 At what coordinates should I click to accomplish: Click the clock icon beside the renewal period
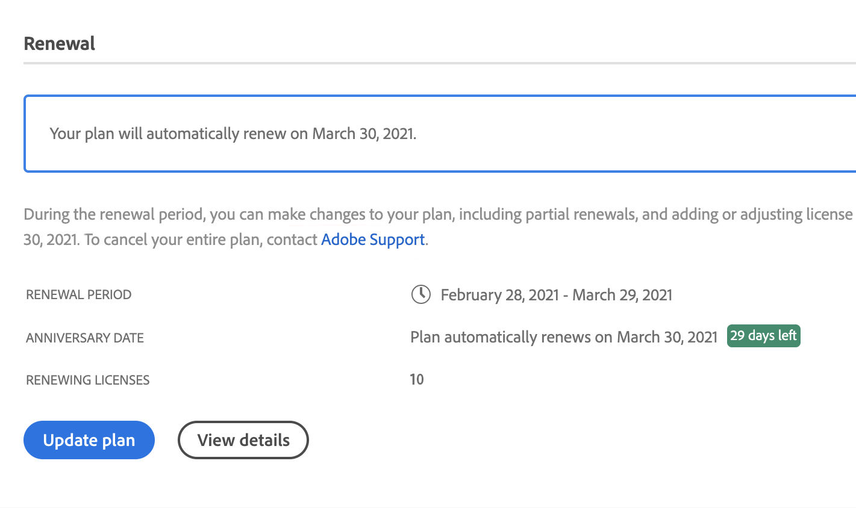click(420, 294)
